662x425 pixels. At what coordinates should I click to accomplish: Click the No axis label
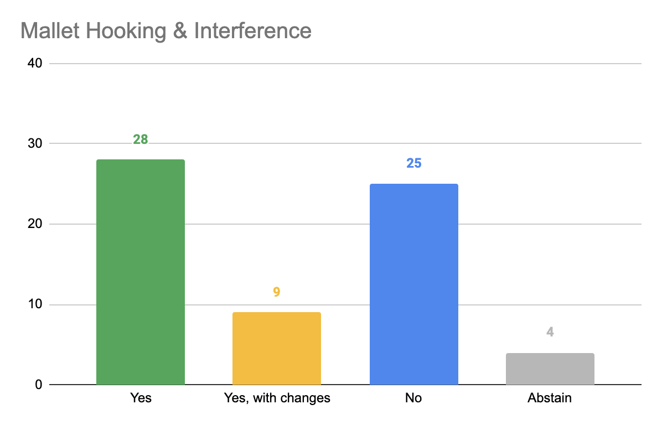[x=413, y=398]
